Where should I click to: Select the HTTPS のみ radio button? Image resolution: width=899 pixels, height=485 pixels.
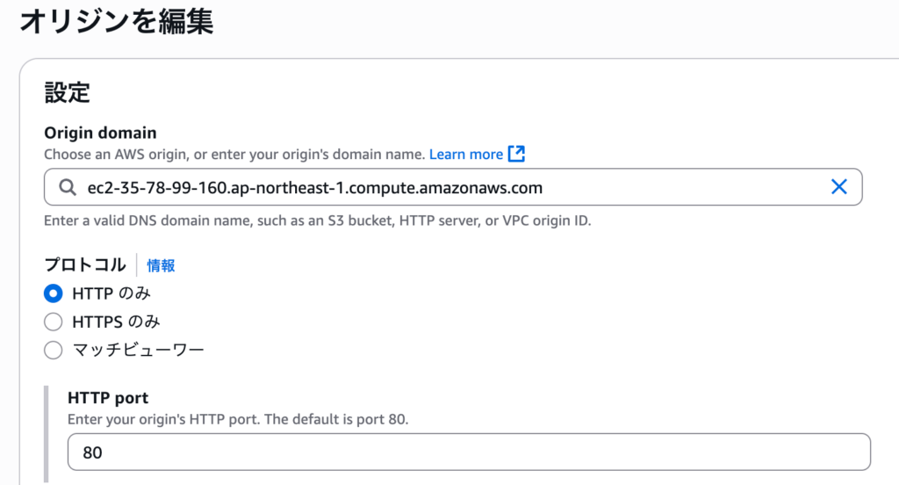(x=54, y=322)
